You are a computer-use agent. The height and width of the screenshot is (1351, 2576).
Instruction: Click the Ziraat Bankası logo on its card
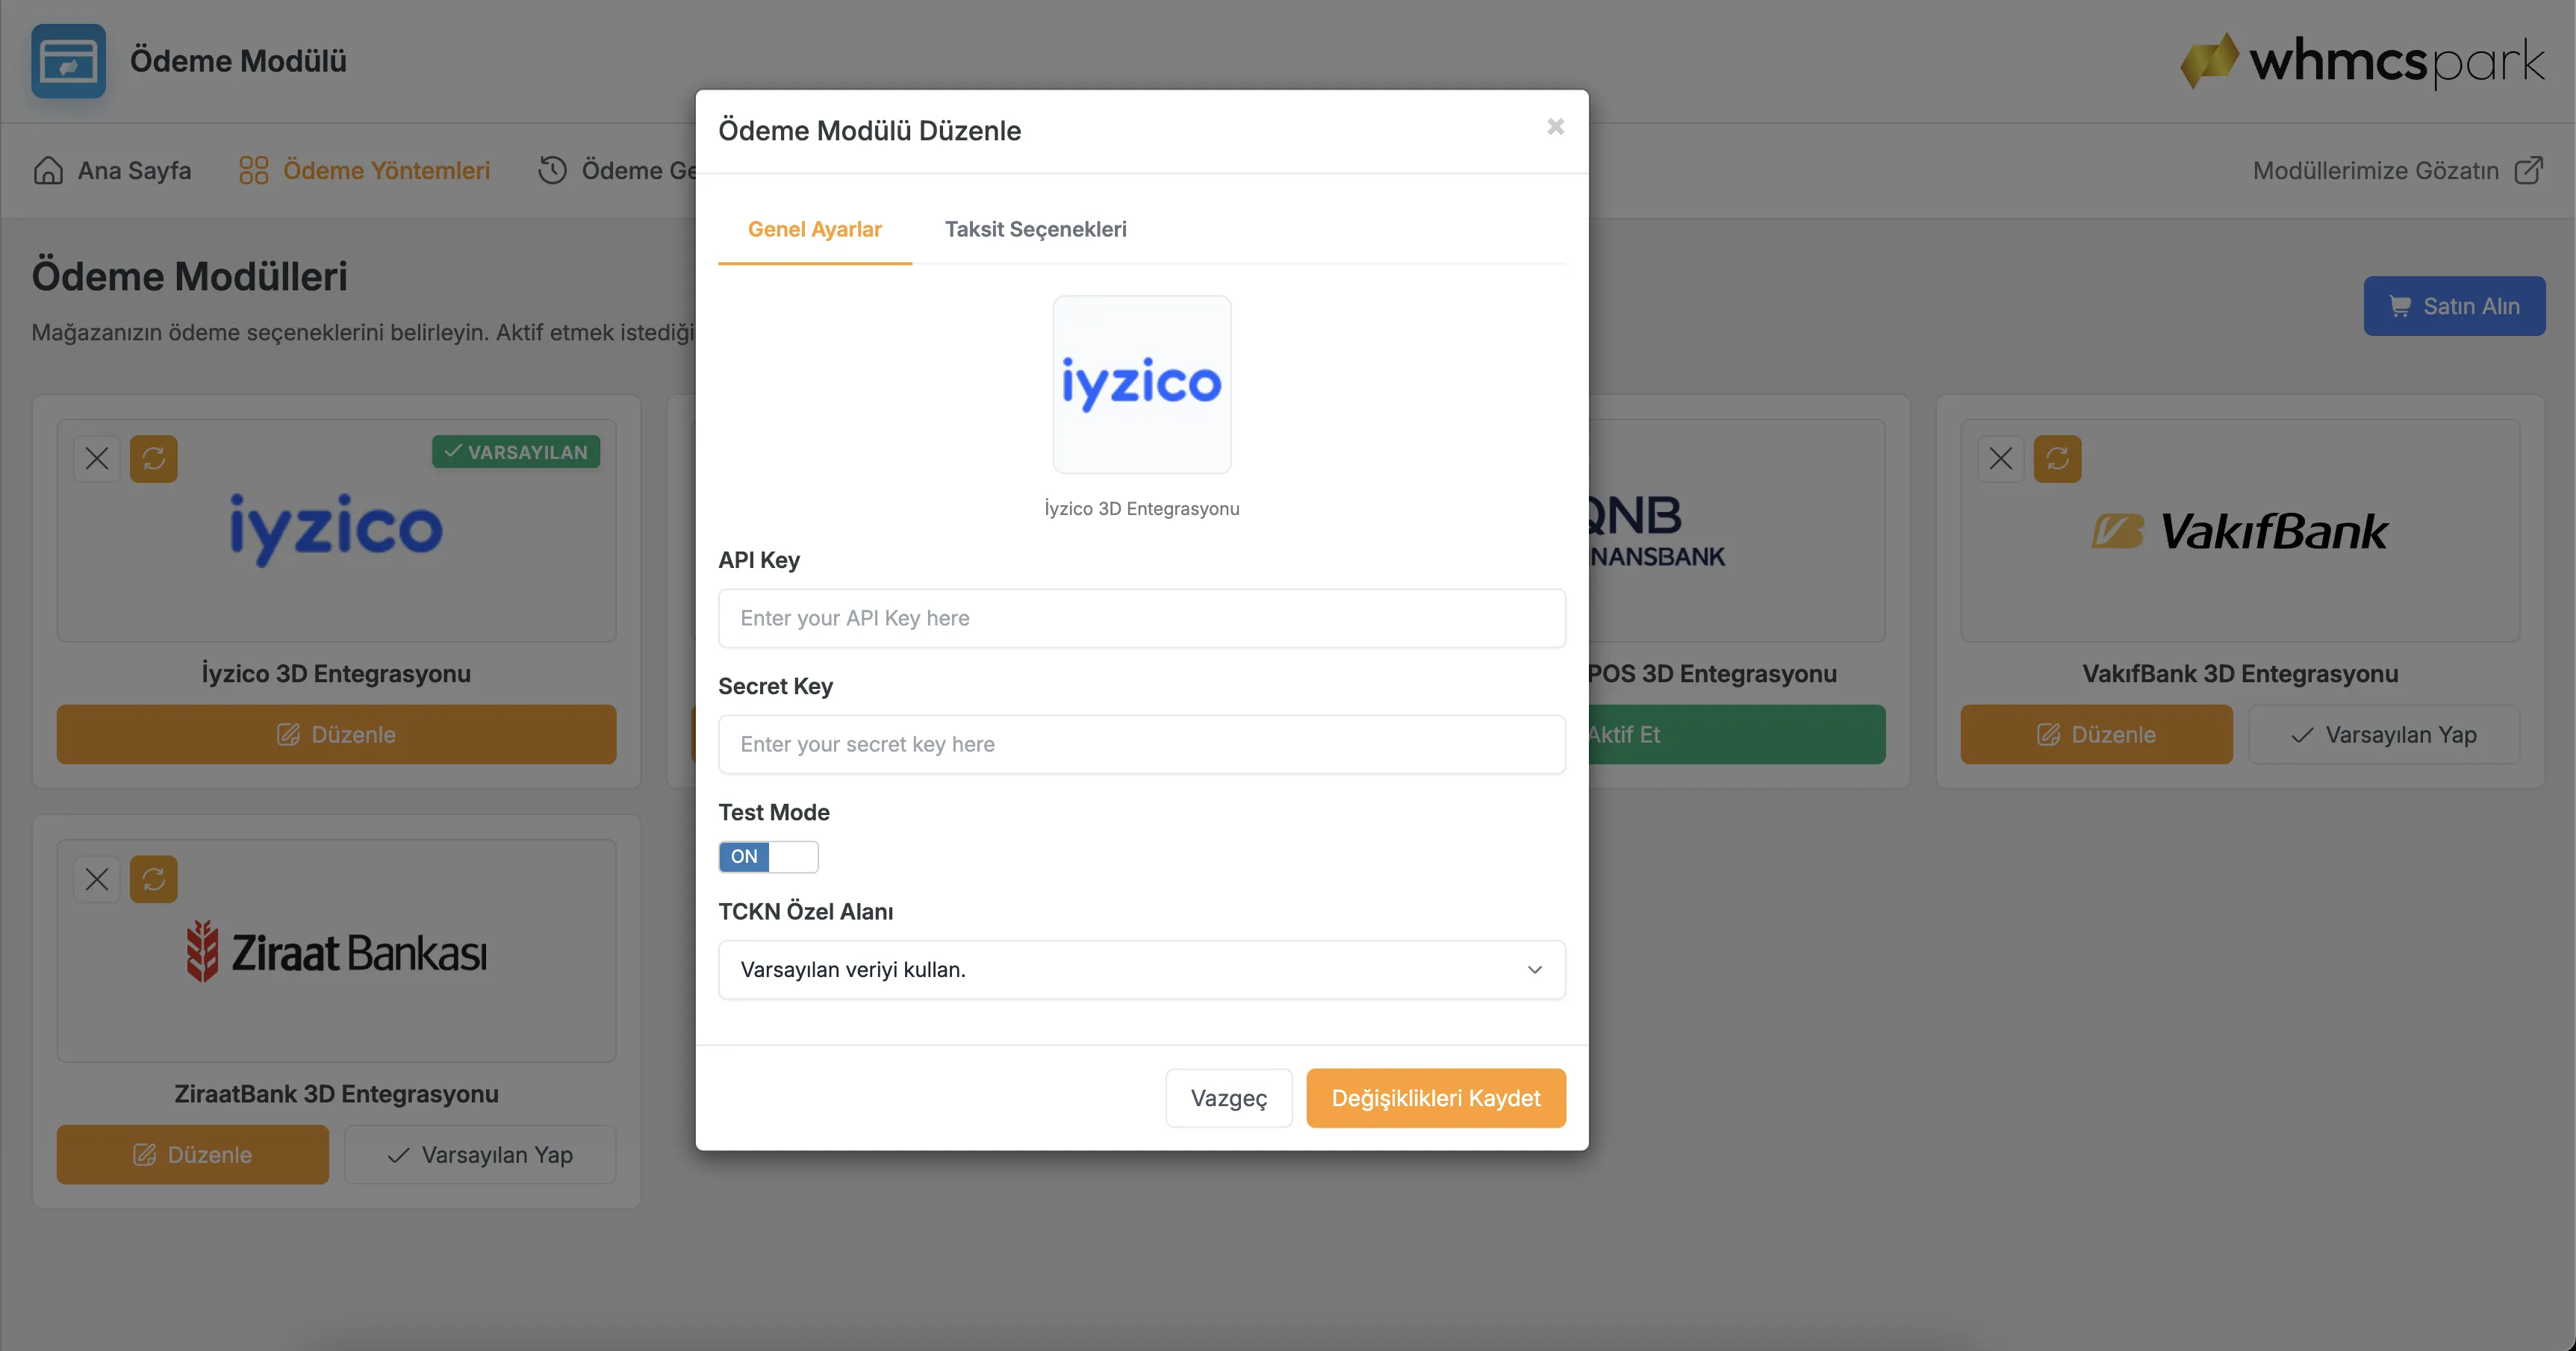(336, 951)
